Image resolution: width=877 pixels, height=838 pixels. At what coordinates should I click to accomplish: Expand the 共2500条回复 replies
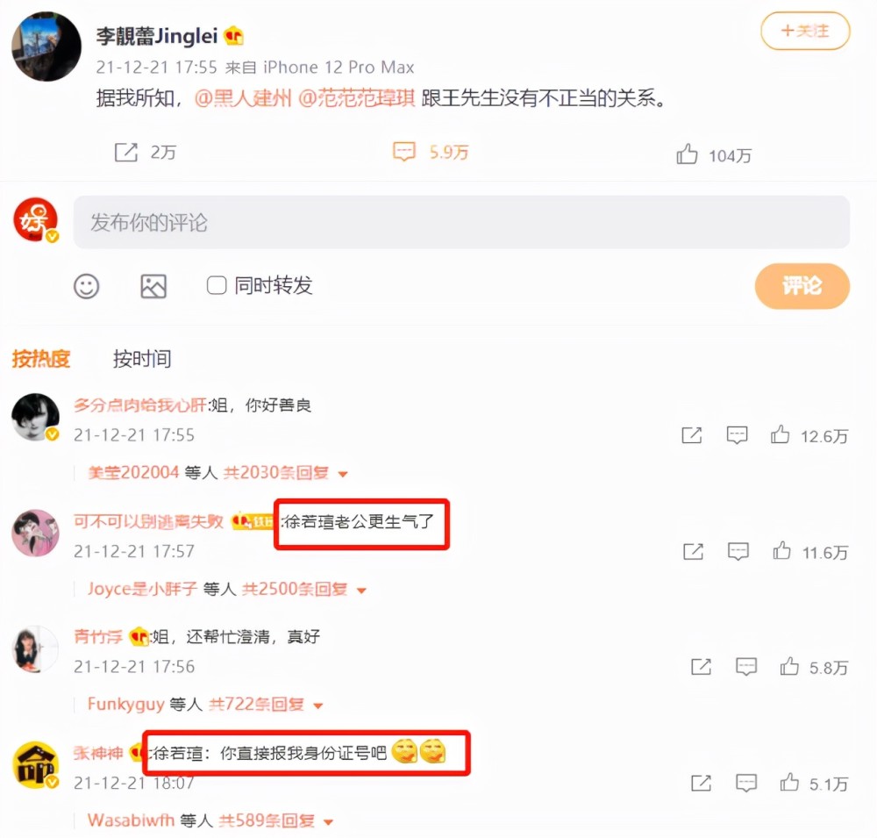pyautogui.click(x=303, y=590)
